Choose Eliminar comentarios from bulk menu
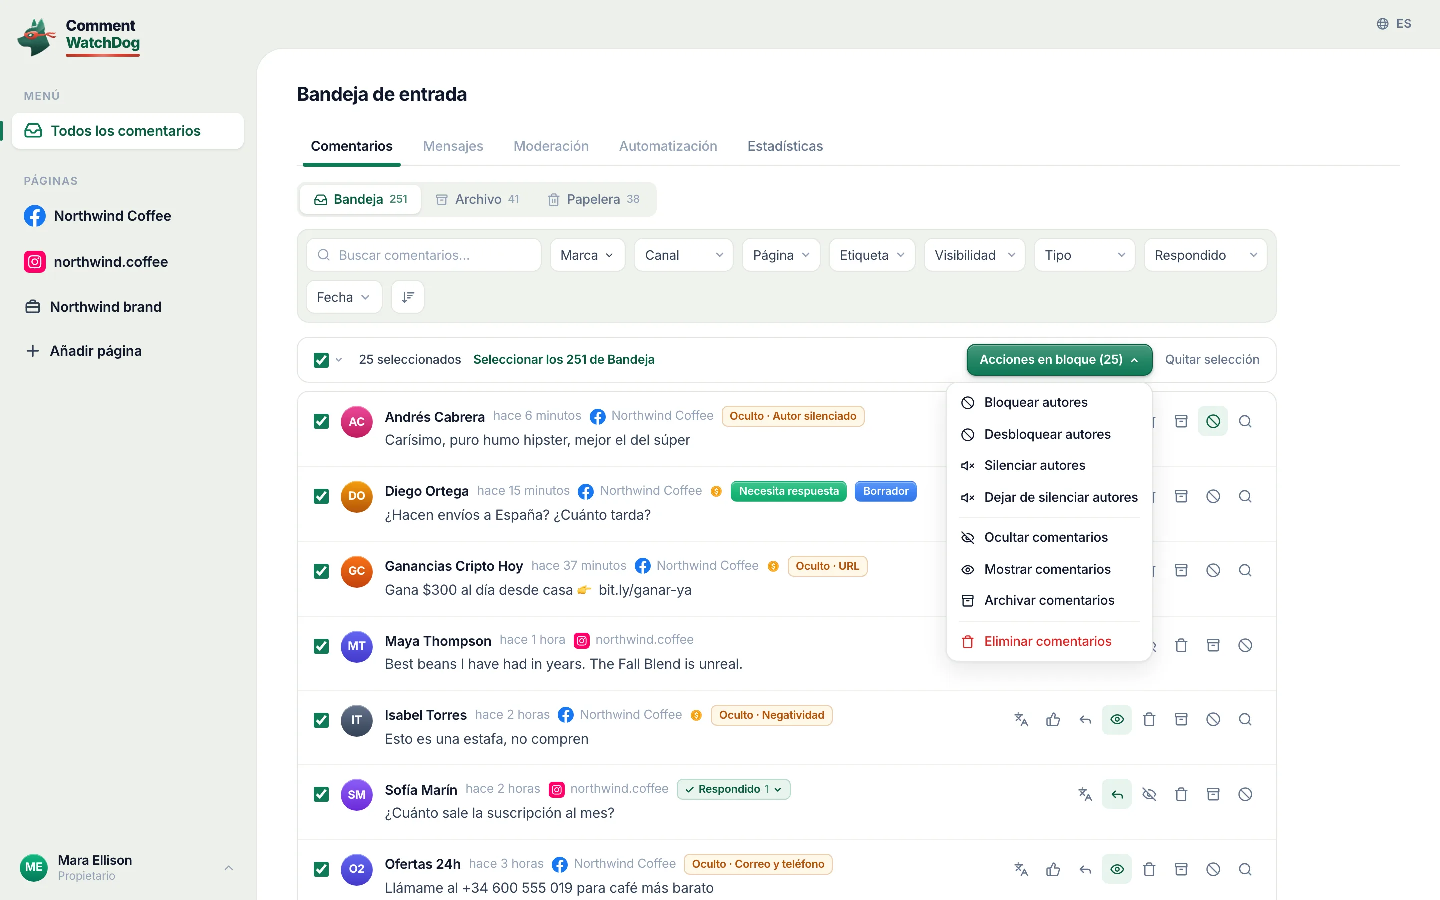Image resolution: width=1440 pixels, height=900 pixels. pyautogui.click(x=1049, y=641)
